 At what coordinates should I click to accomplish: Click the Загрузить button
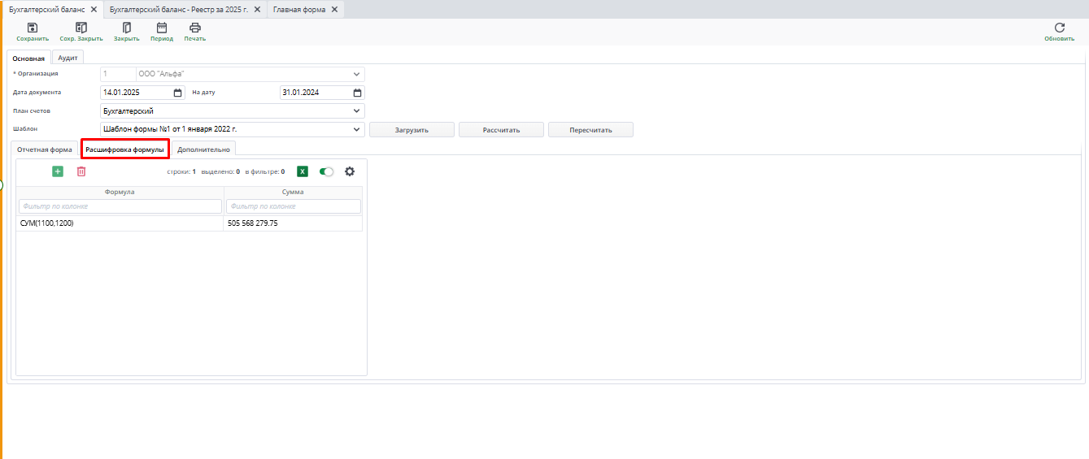(x=412, y=130)
